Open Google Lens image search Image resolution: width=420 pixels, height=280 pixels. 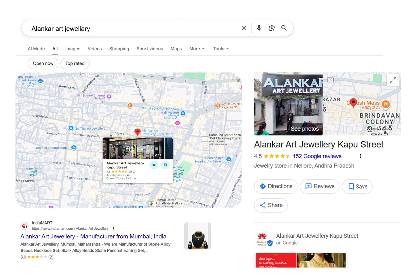pyautogui.click(x=271, y=28)
